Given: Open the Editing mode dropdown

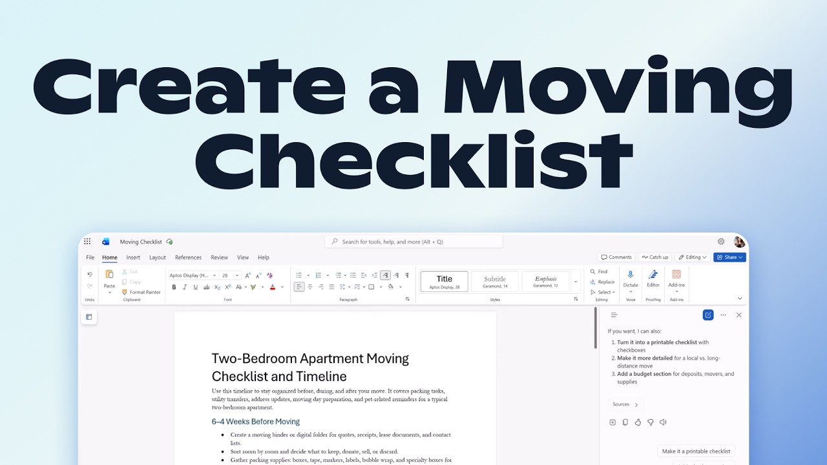Looking at the screenshot, I should click(692, 257).
